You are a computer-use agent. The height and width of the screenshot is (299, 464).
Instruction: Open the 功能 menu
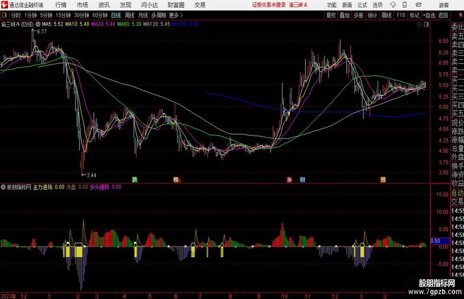(x=332, y=5)
